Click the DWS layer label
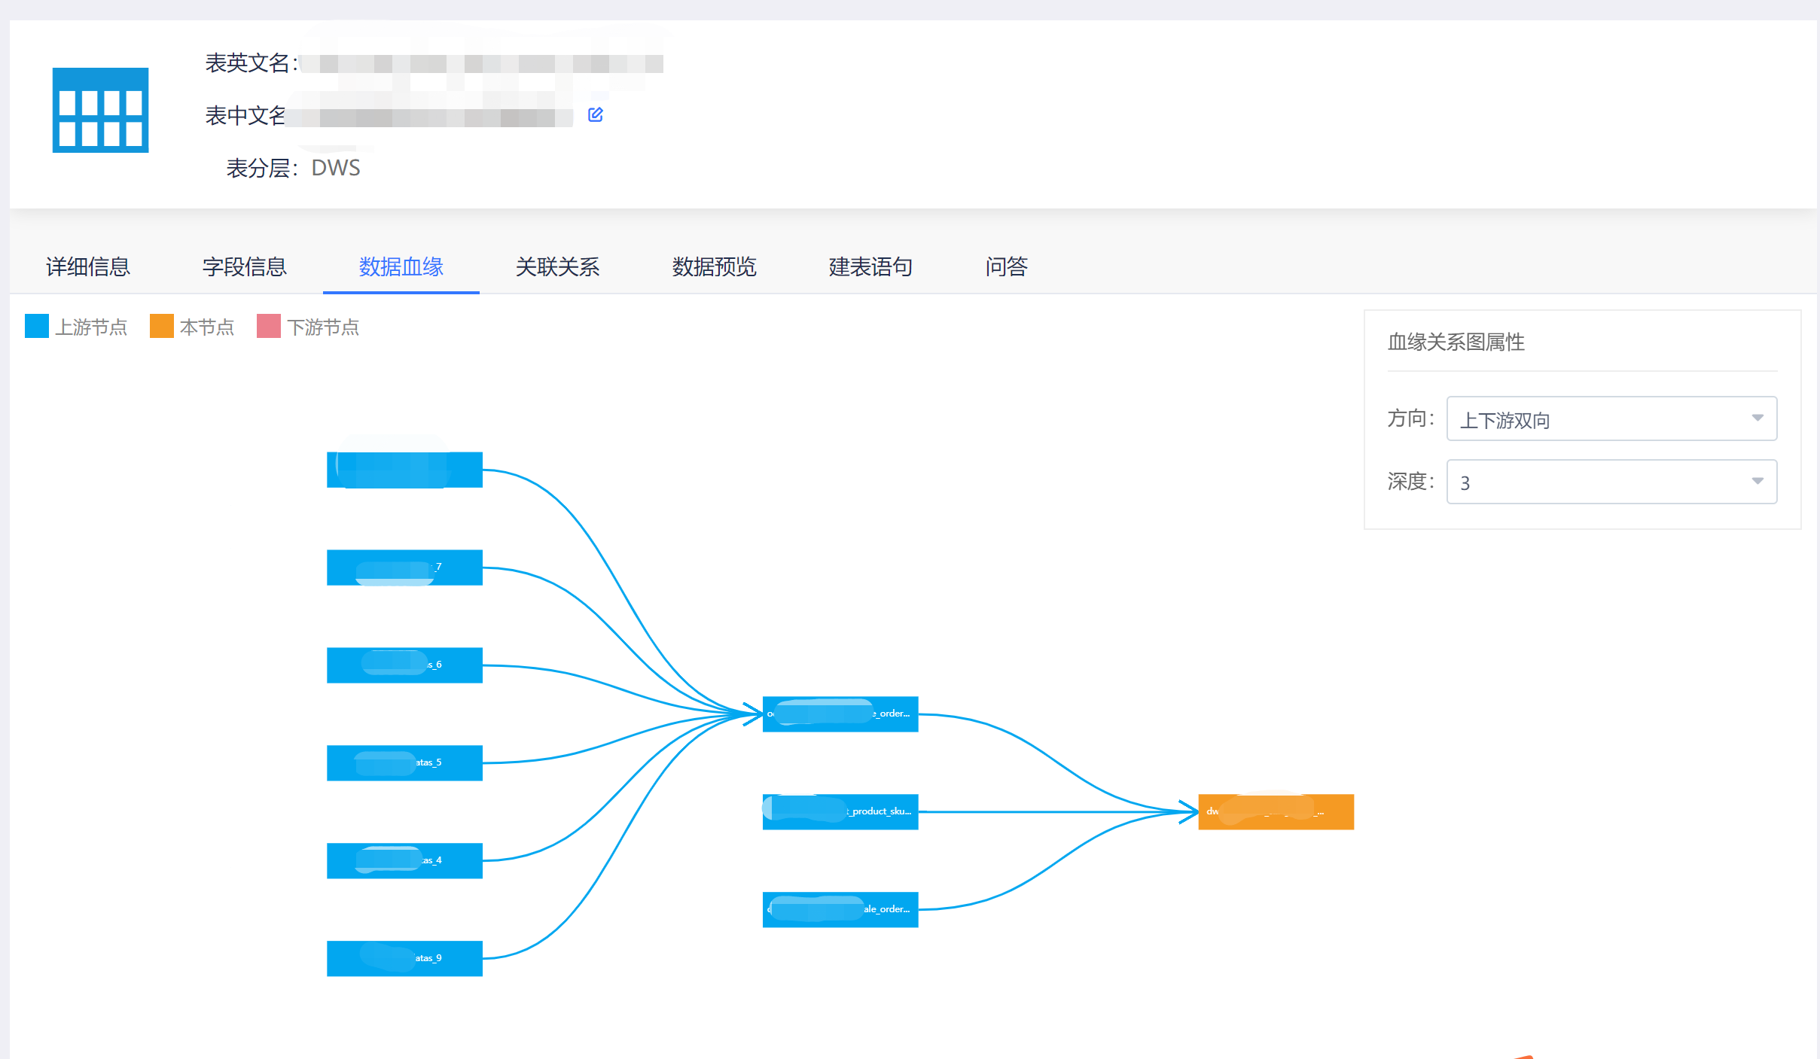This screenshot has height=1059, width=1820. pyautogui.click(x=336, y=167)
